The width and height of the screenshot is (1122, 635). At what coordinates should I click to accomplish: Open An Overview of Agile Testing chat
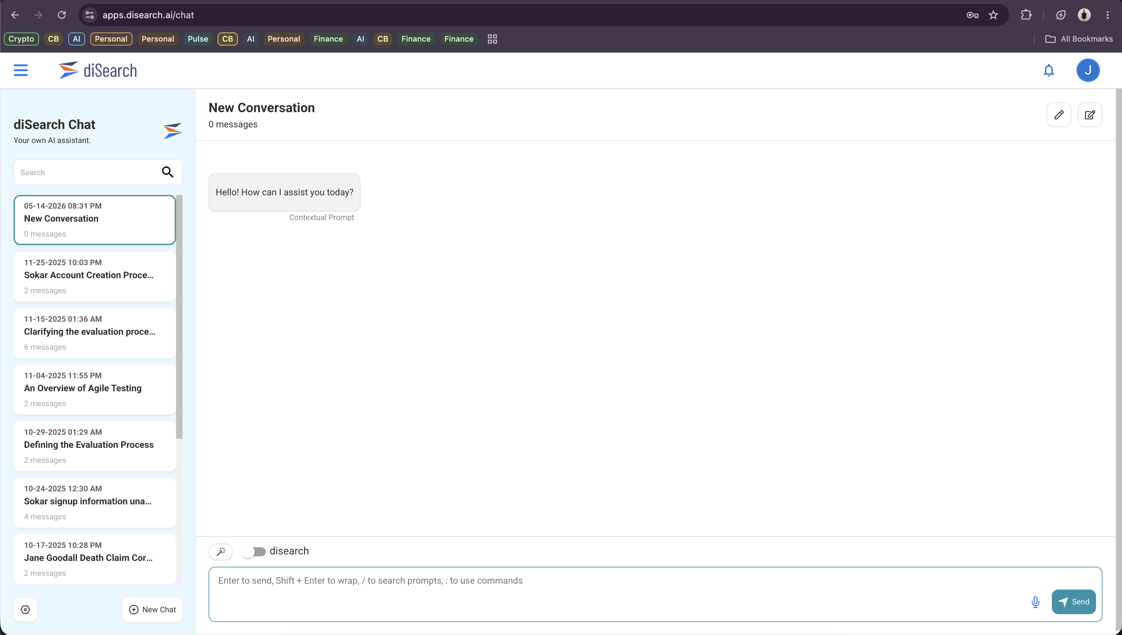pos(95,389)
